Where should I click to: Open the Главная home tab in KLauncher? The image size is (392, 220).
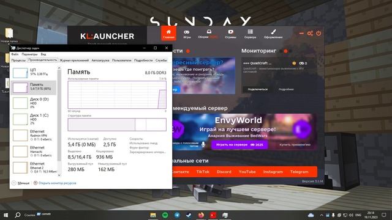click(x=169, y=34)
